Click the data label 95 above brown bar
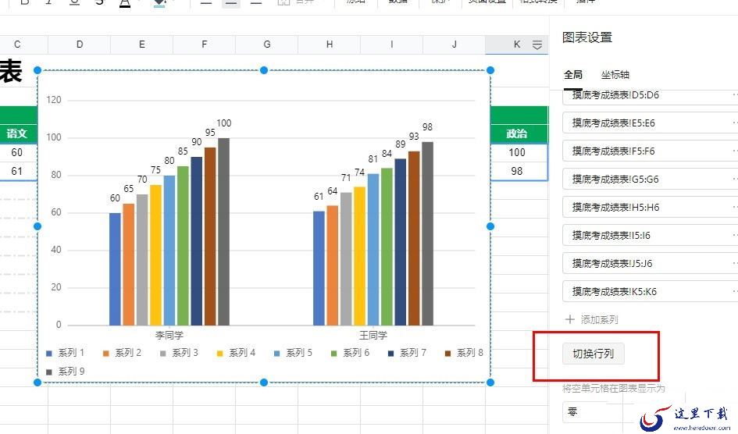This screenshot has width=738, height=434. [210, 133]
